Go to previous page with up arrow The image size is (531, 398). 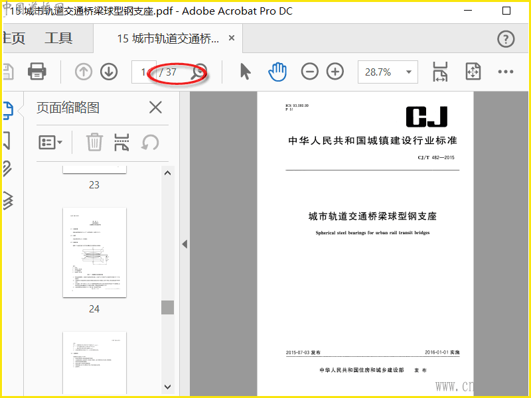(84, 72)
